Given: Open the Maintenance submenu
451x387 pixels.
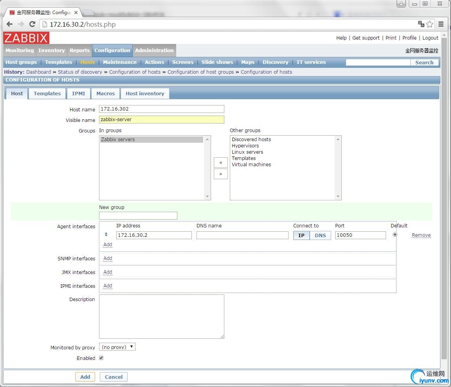Looking at the screenshot, I should click(x=120, y=62).
